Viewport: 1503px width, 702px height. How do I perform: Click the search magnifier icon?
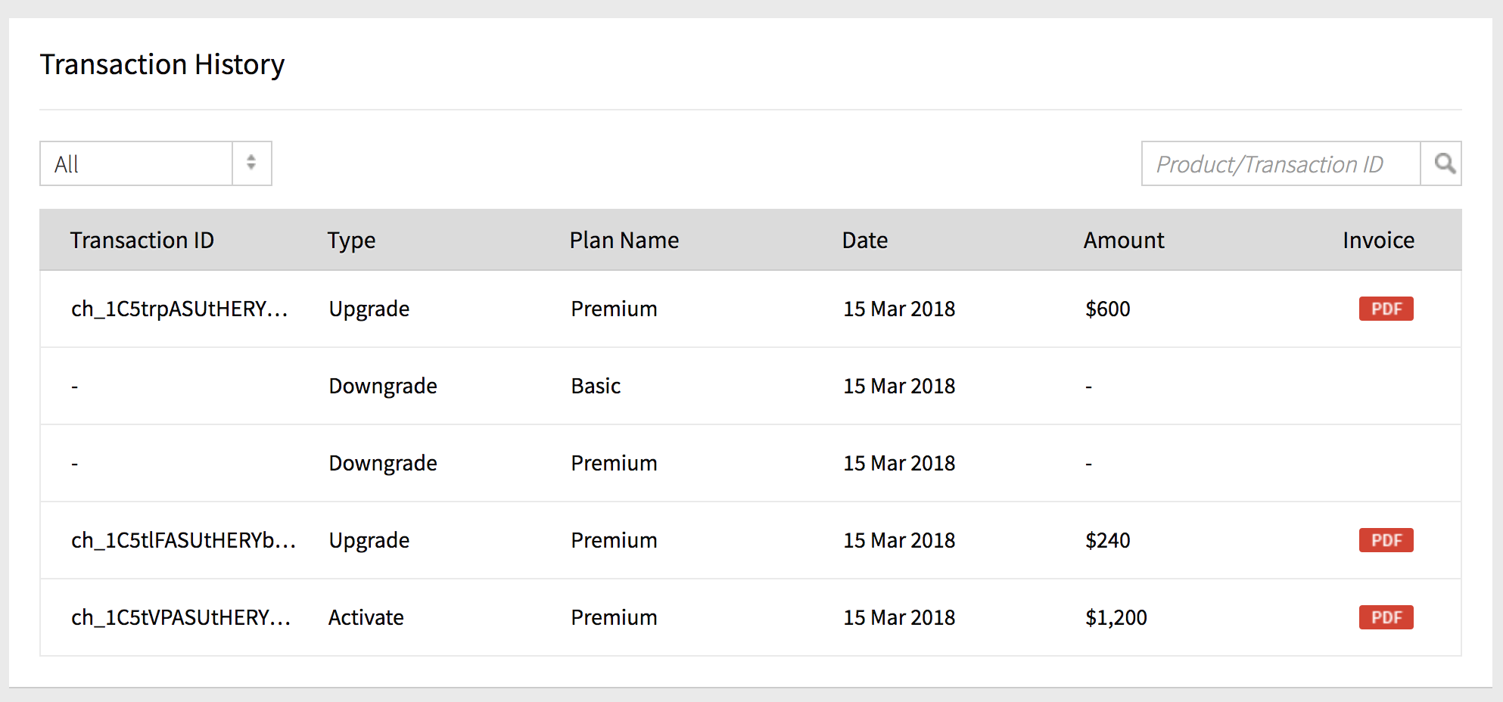coord(1441,163)
